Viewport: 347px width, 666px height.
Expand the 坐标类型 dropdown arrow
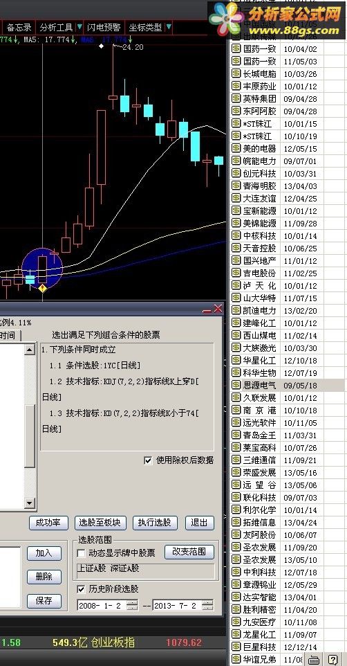point(169,28)
